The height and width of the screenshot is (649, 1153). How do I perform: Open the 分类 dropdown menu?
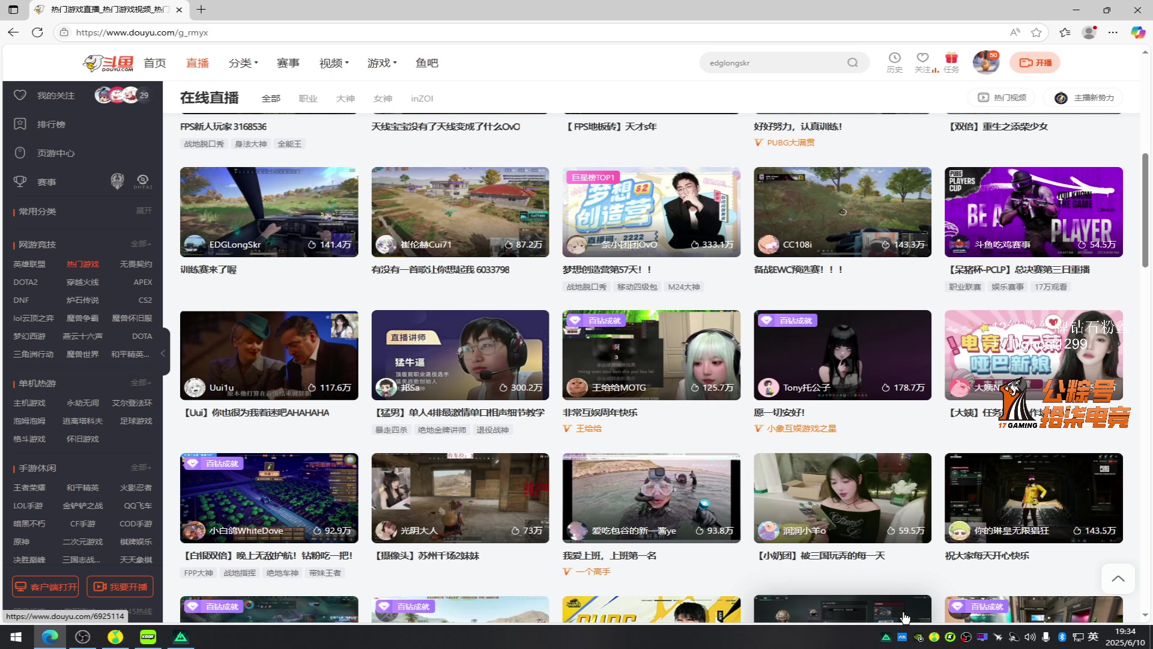click(243, 63)
